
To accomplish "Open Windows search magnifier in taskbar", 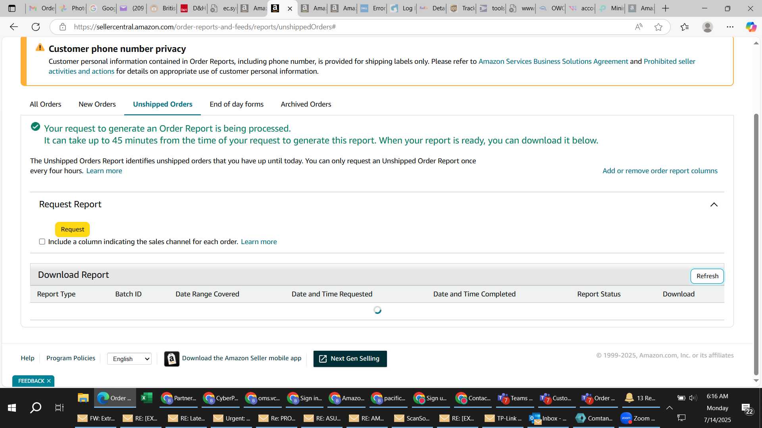I will click(x=36, y=407).
